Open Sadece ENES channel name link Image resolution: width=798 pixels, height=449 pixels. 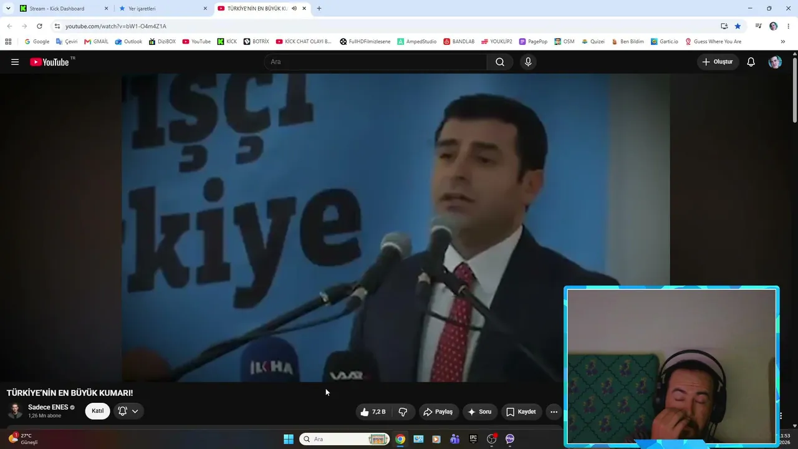coord(48,408)
